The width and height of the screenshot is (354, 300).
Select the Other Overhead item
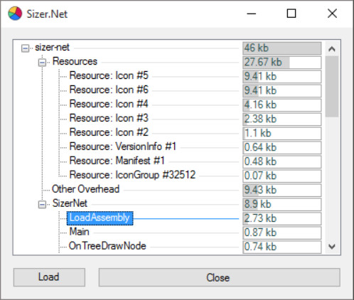85,189
